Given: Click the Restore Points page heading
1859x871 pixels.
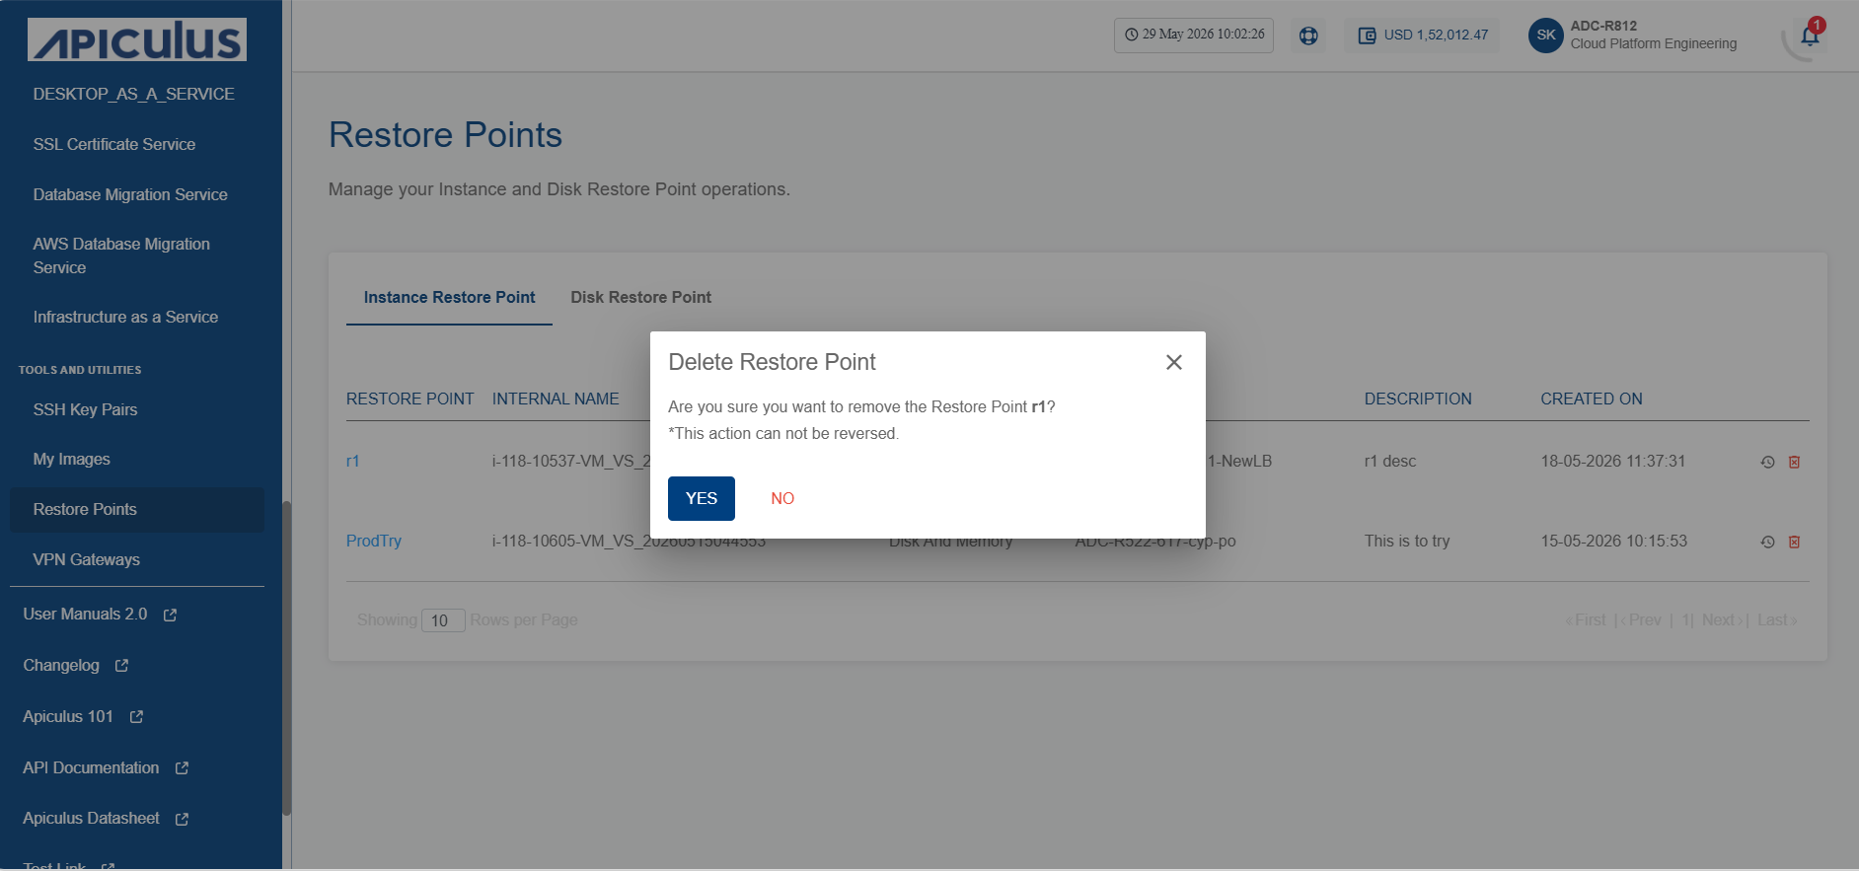Looking at the screenshot, I should (445, 134).
